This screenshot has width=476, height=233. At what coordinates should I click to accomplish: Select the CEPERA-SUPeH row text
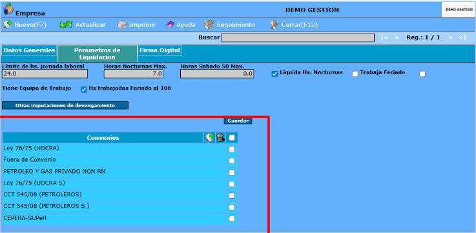(x=25, y=218)
